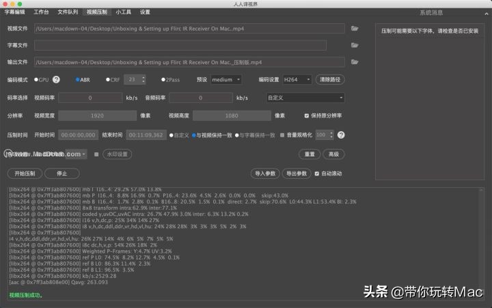Click the system message about required fonts

point(430,31)
